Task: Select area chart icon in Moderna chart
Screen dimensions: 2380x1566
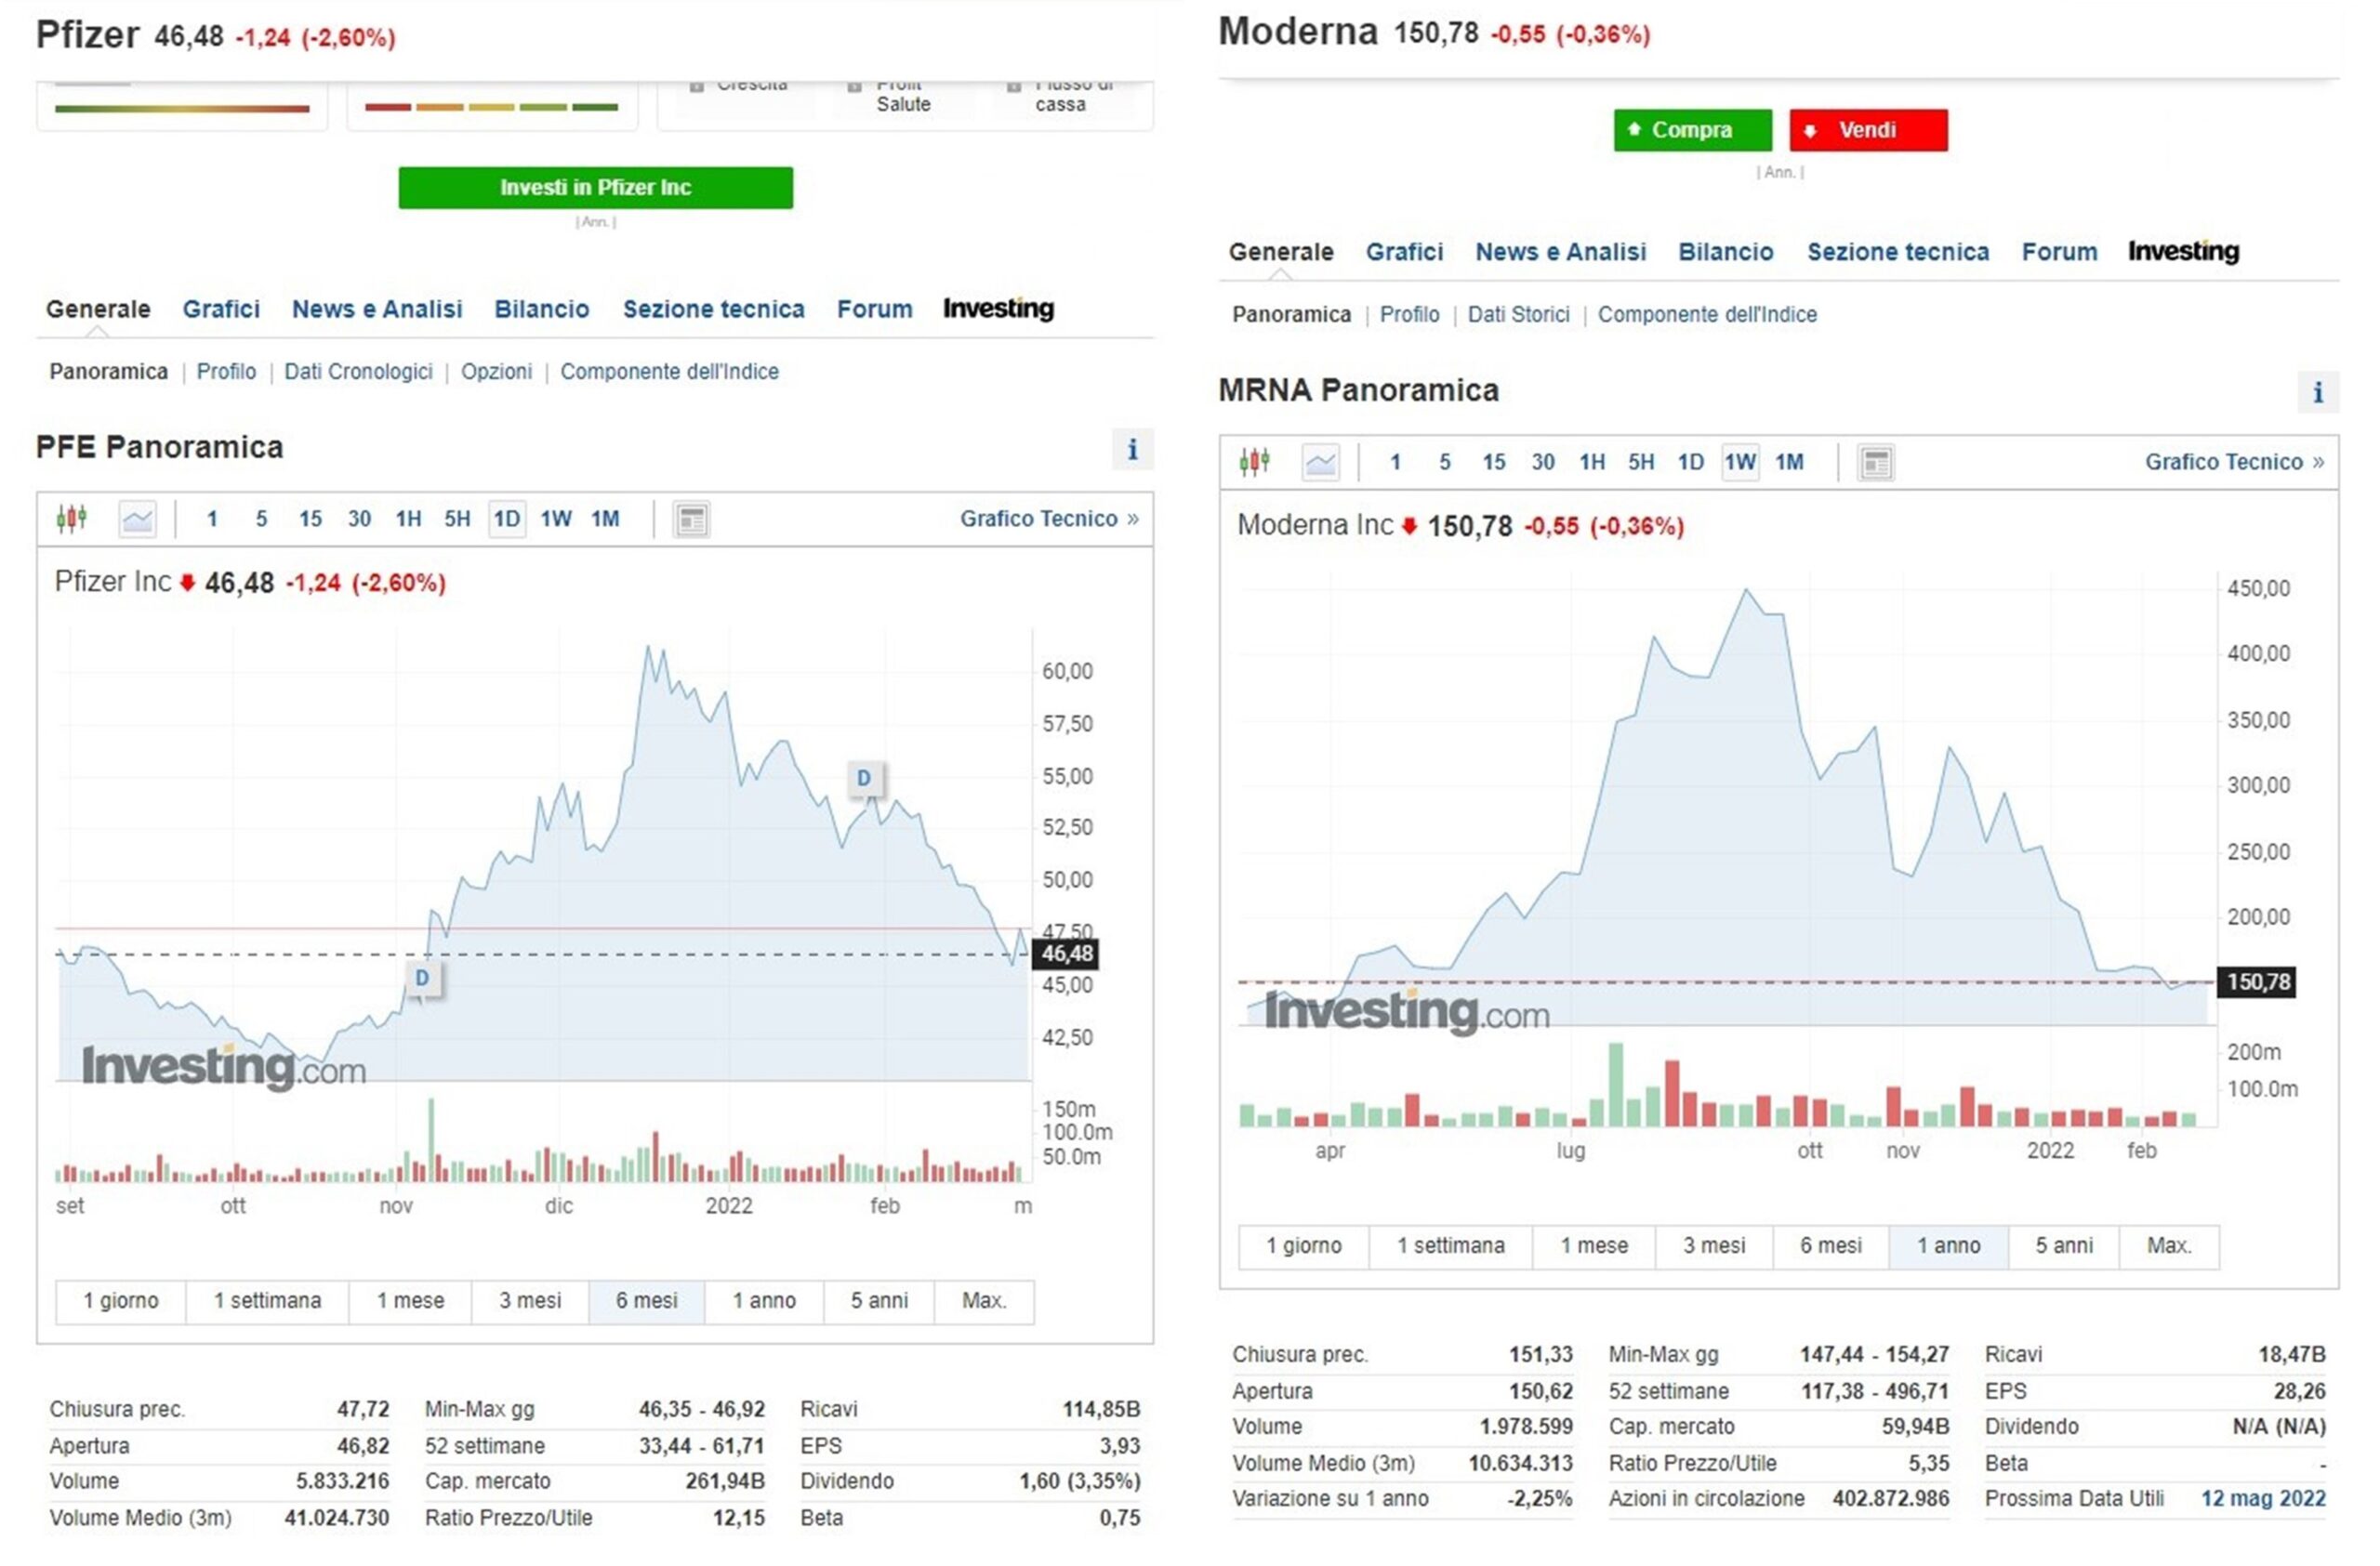Action: [1320, 463]
